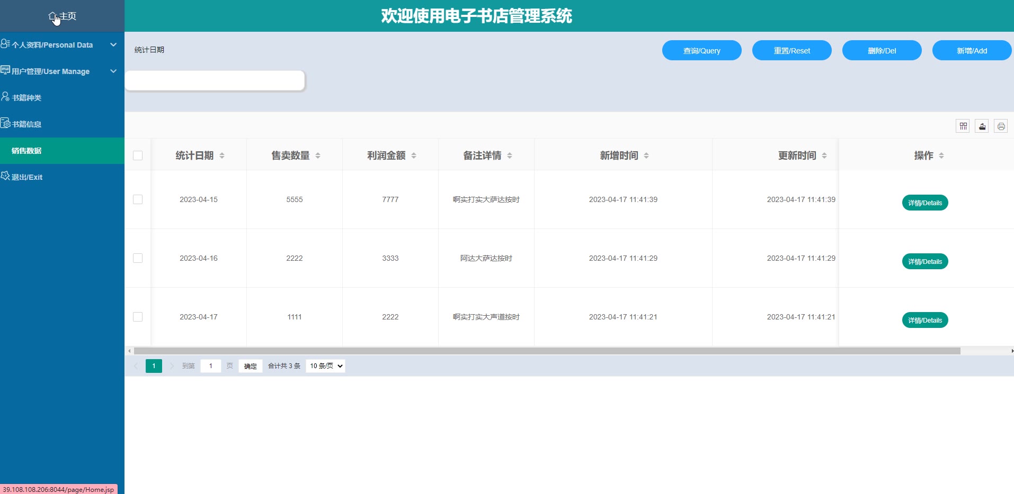Sort by 统计日期 column arrows

[x=222, y=155]
